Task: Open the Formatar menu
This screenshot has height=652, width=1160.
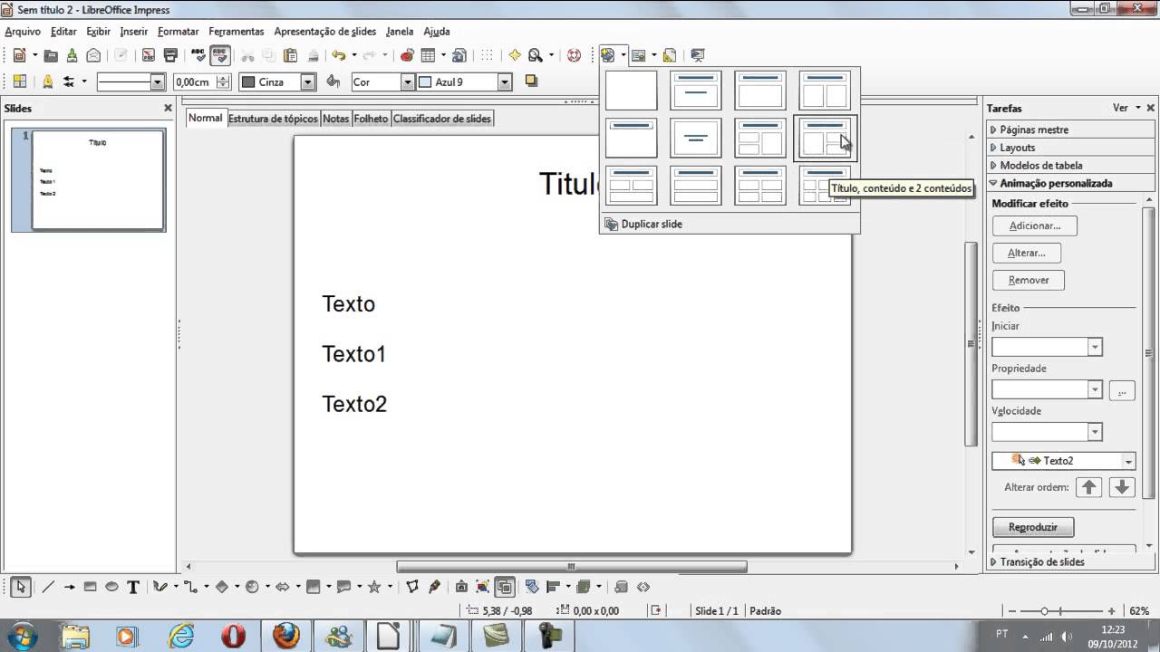Action: [x=178, y=31]
